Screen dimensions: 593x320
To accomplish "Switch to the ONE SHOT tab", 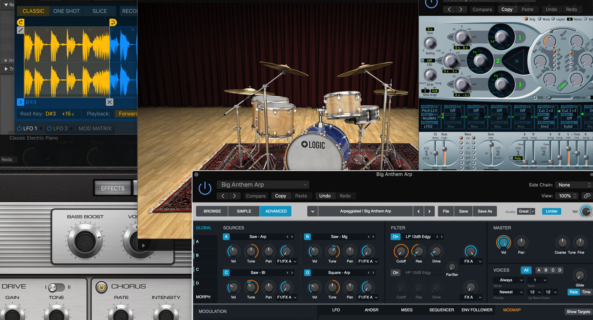I will 66,11.
